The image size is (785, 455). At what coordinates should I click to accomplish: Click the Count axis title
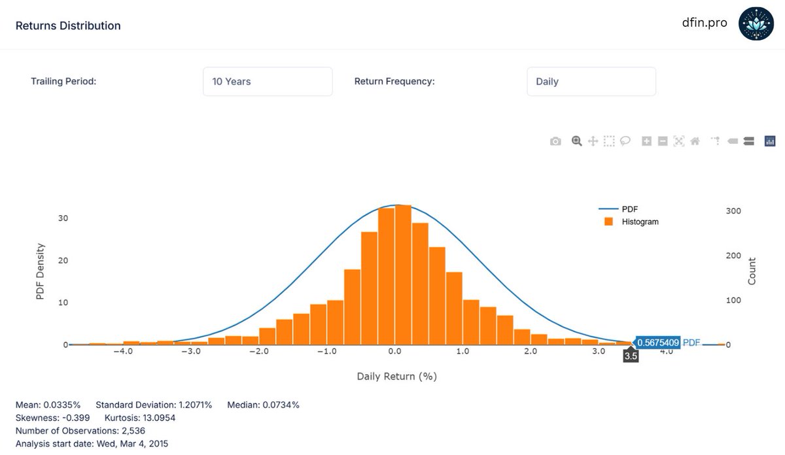tap(752, 271)
